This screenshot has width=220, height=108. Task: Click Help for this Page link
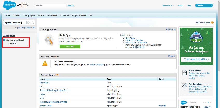click(203, 22)
